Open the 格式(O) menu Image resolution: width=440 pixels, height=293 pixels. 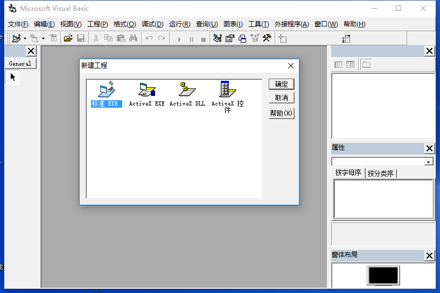coord(124,24)
